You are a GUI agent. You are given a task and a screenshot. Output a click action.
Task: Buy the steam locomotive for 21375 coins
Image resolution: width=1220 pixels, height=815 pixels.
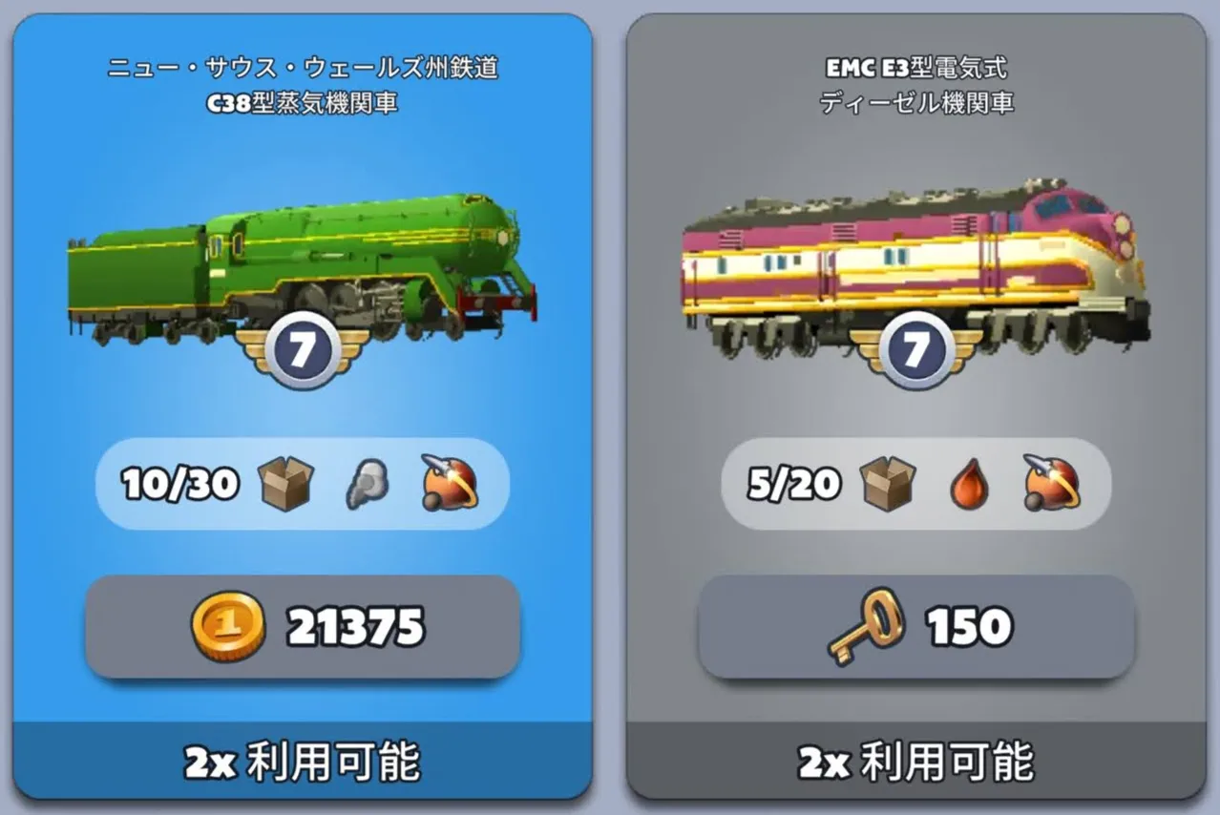click(x=303, y=627)
